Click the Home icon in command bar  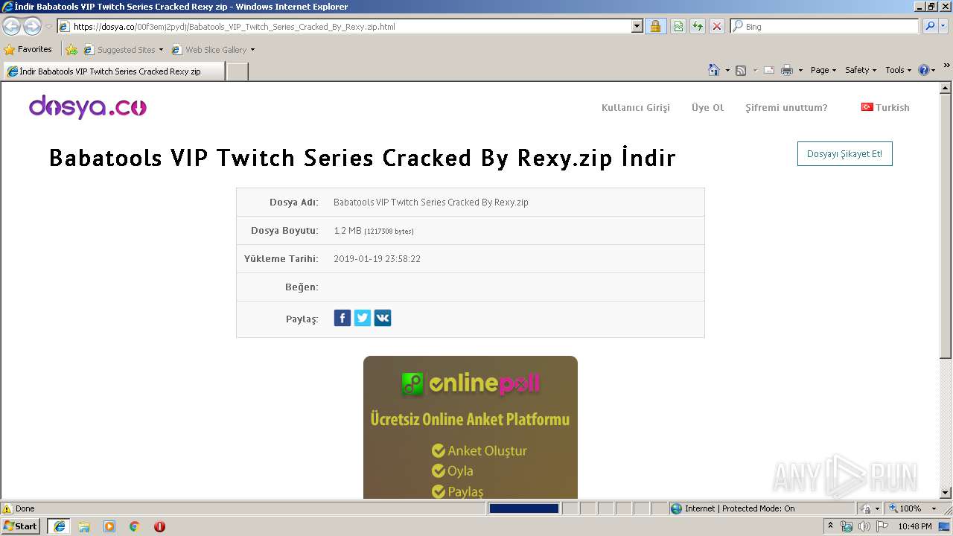(x=714, y=70)
